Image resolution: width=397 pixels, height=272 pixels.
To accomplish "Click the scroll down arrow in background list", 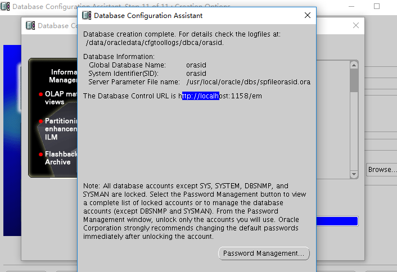I will 354,174.
